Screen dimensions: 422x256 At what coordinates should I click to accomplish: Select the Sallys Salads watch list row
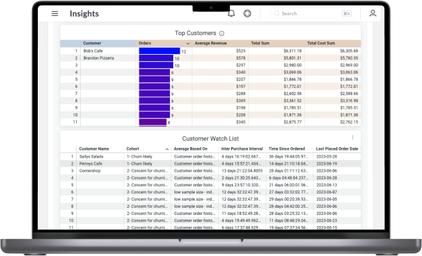coord(210,157)
